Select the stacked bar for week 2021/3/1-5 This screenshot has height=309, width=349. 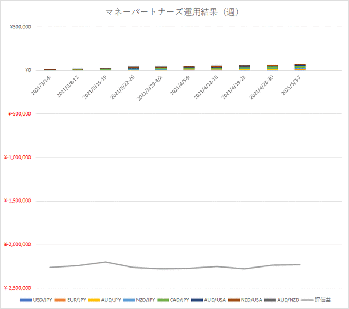[x=50, y=70]
